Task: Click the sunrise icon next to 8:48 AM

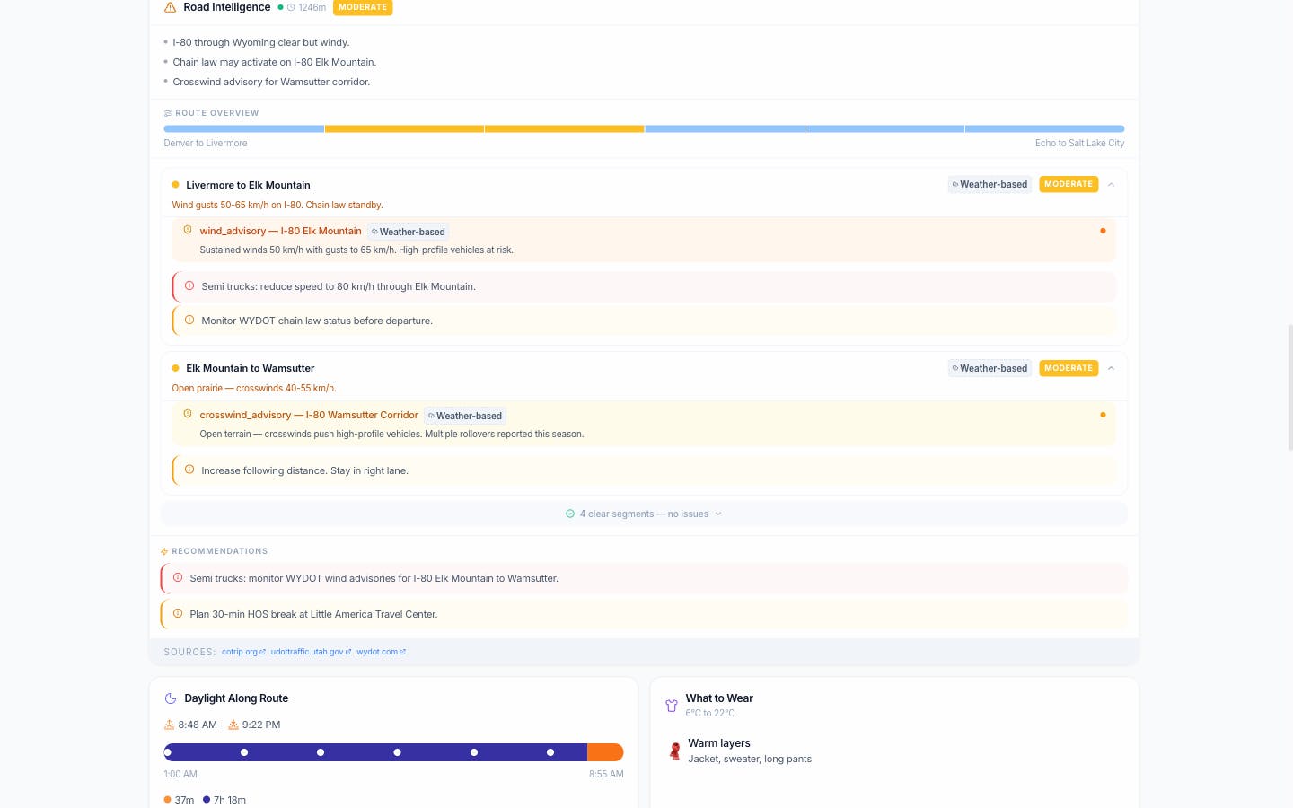Action: click(x=169, y=725)
